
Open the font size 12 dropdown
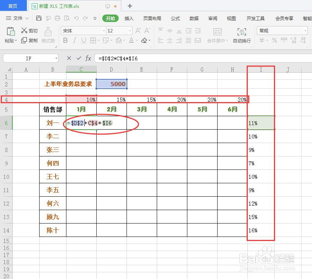pos(130,31)
